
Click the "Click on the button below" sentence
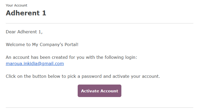(83, 76)
